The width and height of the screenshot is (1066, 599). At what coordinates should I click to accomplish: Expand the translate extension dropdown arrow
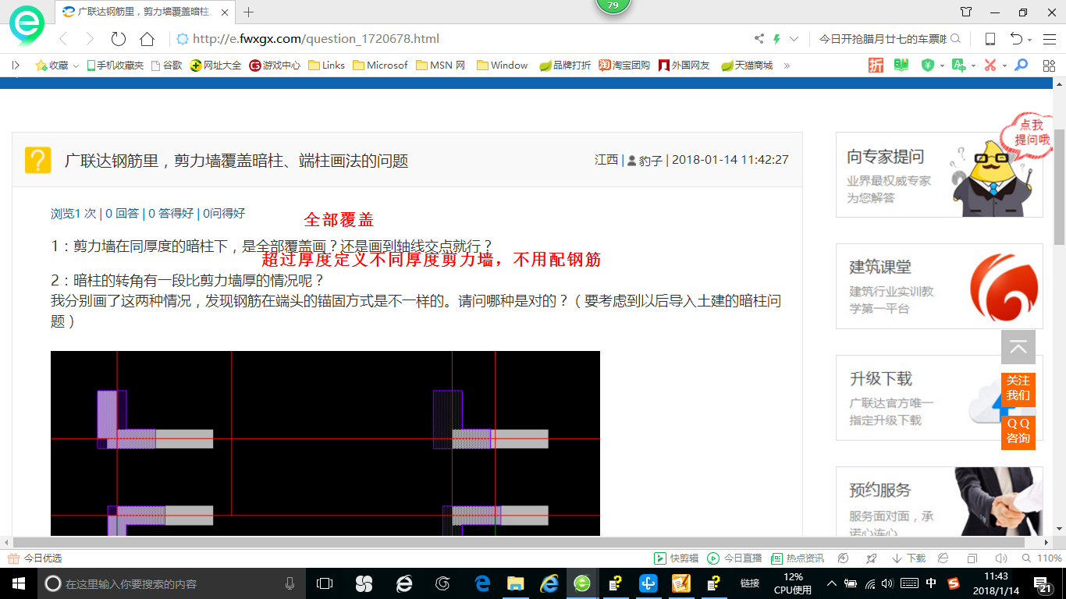coord(973,66)
